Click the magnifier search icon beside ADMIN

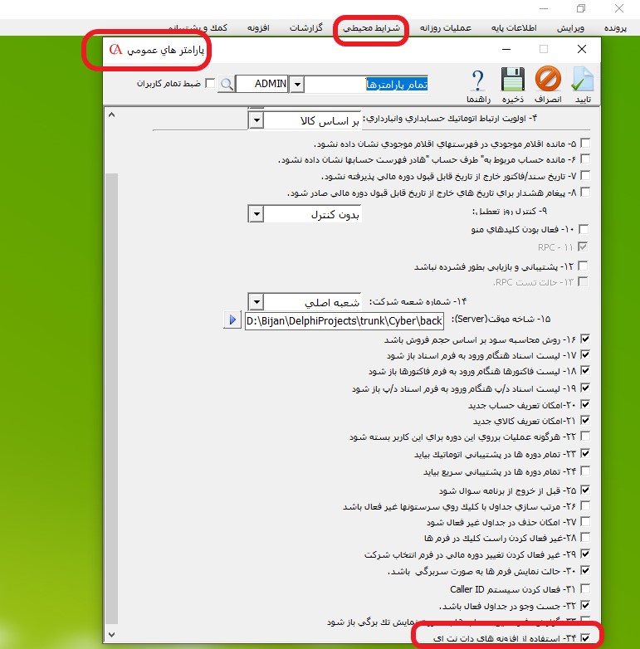pyautogui.click(x=227, y=84)
